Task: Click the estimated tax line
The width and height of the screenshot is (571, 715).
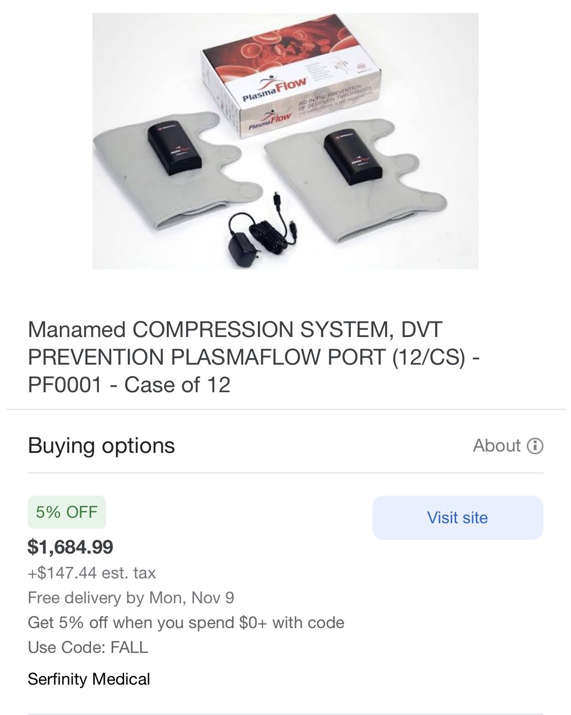Action: [x=92, y=573]
